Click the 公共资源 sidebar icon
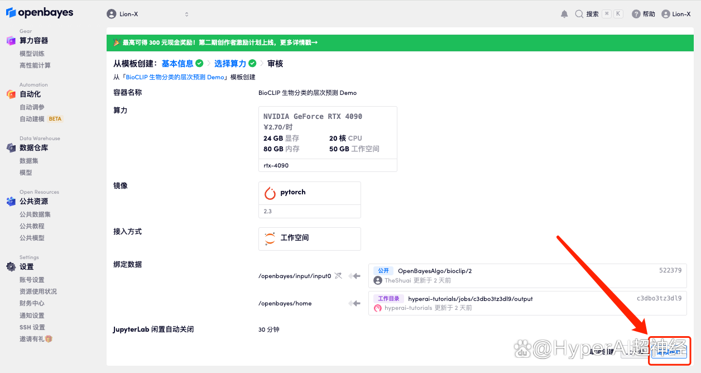The height and width of the screenshot is (373, 701). pyautogui.click(x=11, y=201)
